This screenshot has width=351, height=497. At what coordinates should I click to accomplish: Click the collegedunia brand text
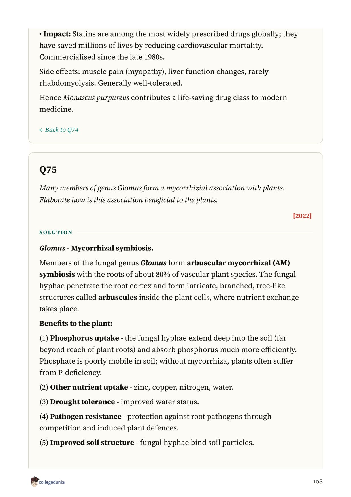coord(52,482)
